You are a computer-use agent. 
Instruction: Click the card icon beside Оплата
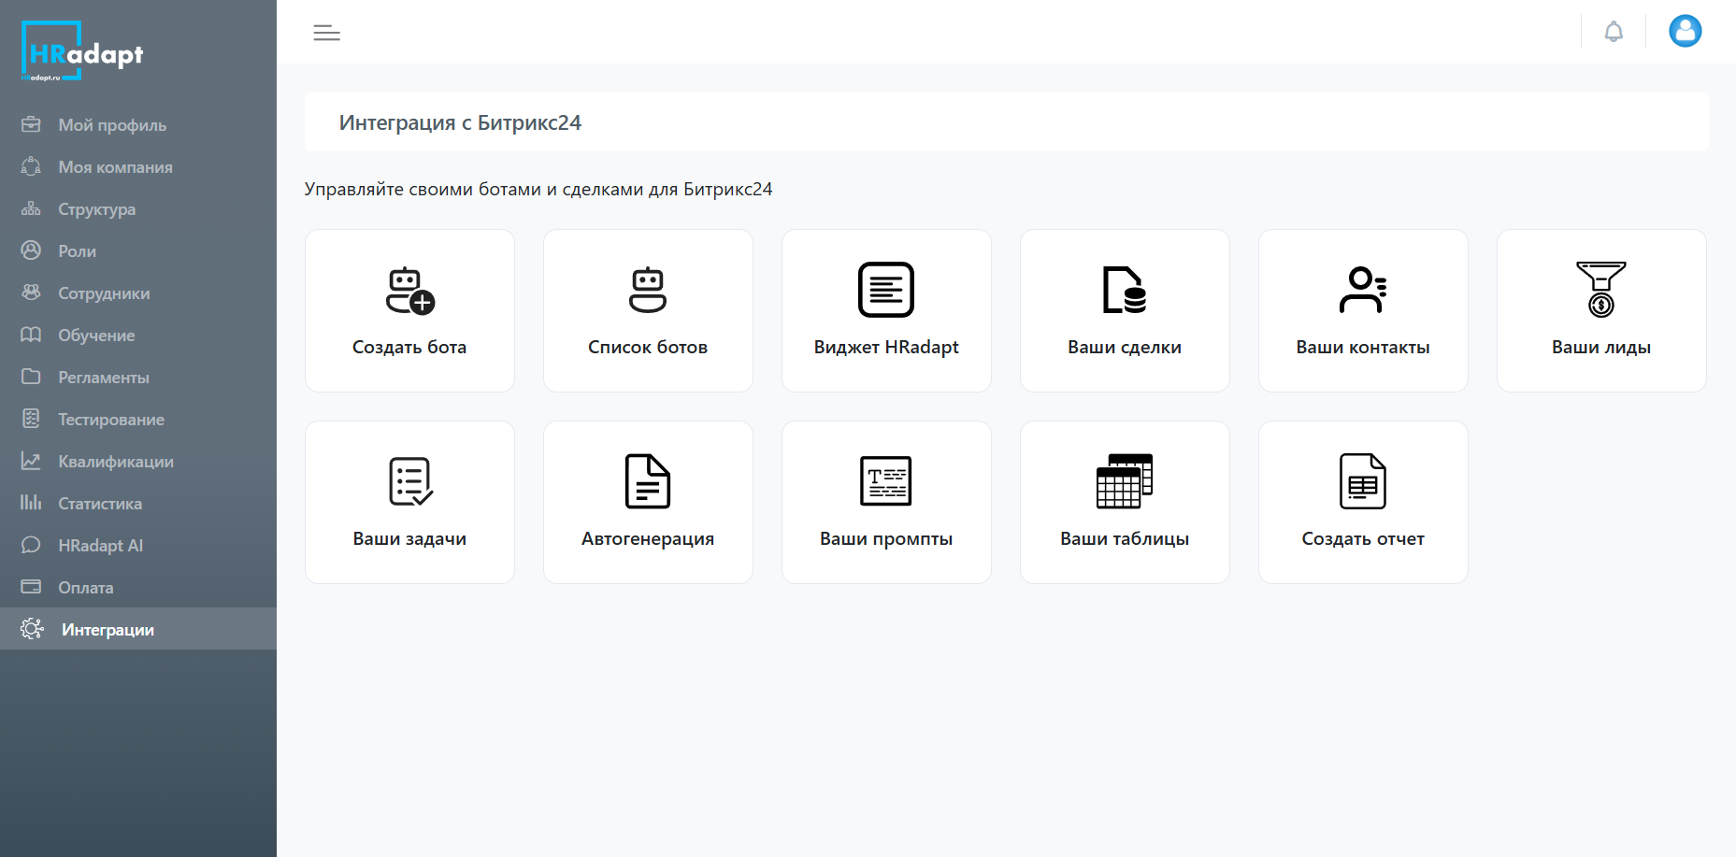[x=31, y=587]
